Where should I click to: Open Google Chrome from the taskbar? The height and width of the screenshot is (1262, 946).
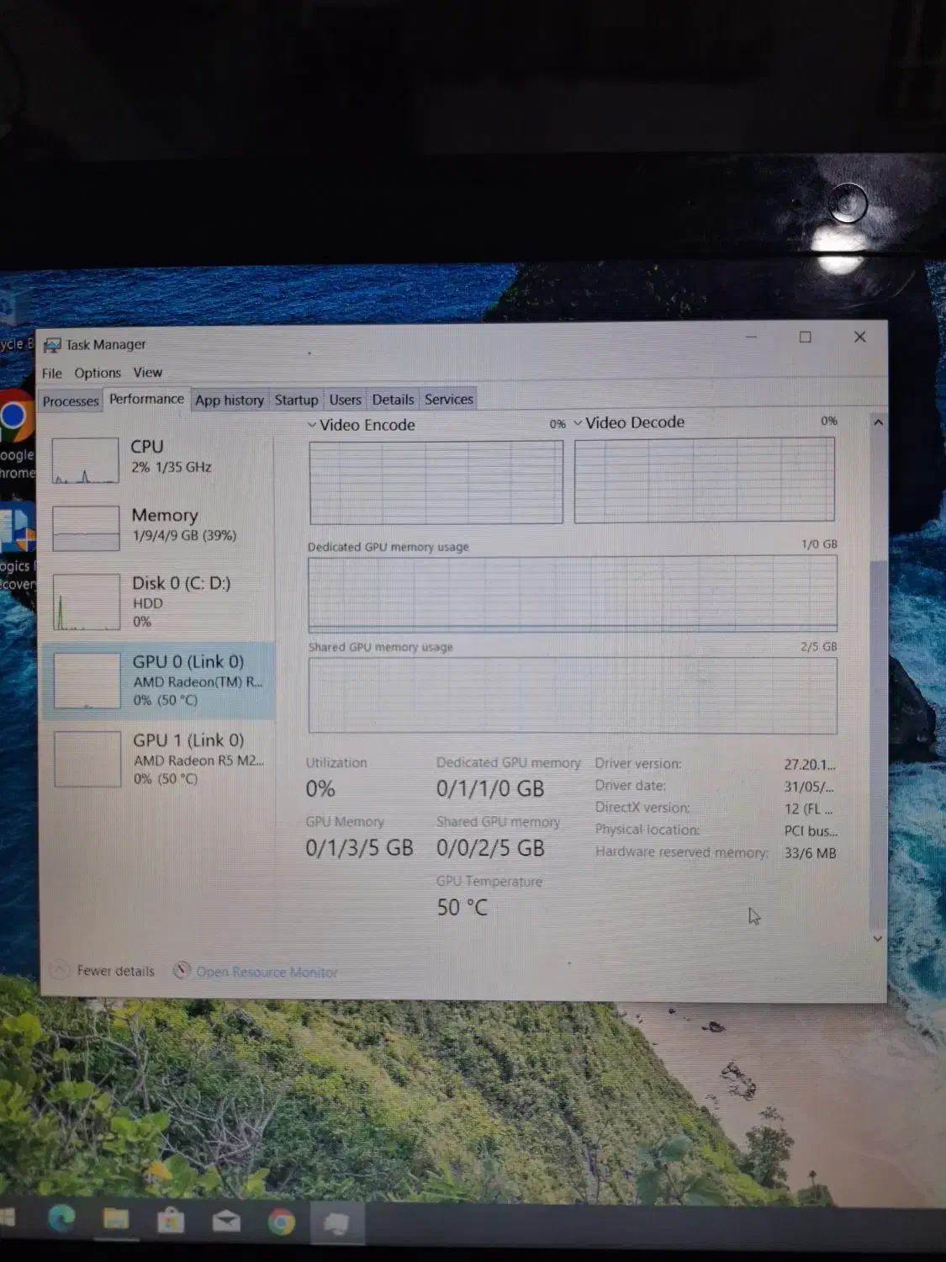[281, 1222]
